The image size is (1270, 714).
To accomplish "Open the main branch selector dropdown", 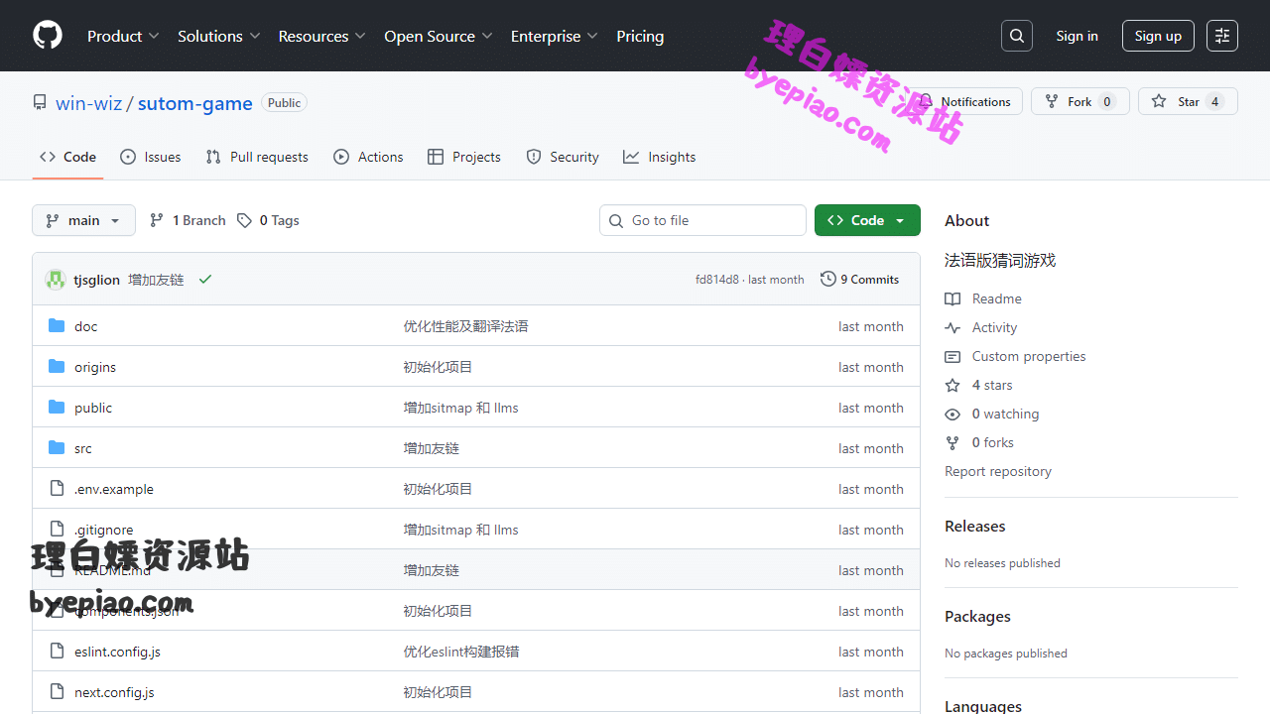I will coord(83,220).
